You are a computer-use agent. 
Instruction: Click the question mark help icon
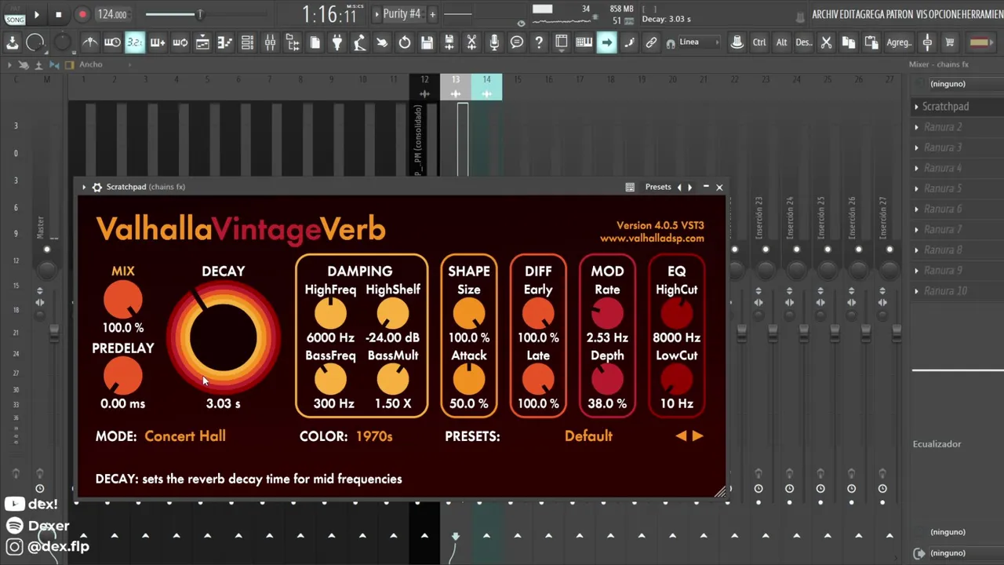click(x=539, y=42)
